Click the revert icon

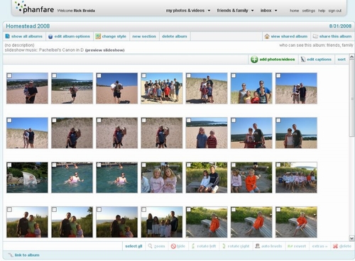290,246
